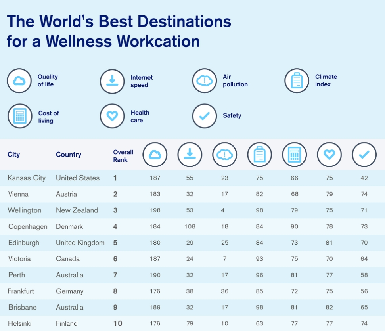Select the table header download column icon
Image resolution: width=385 pixels, height=331 pixels.
(x=190, y=155)
